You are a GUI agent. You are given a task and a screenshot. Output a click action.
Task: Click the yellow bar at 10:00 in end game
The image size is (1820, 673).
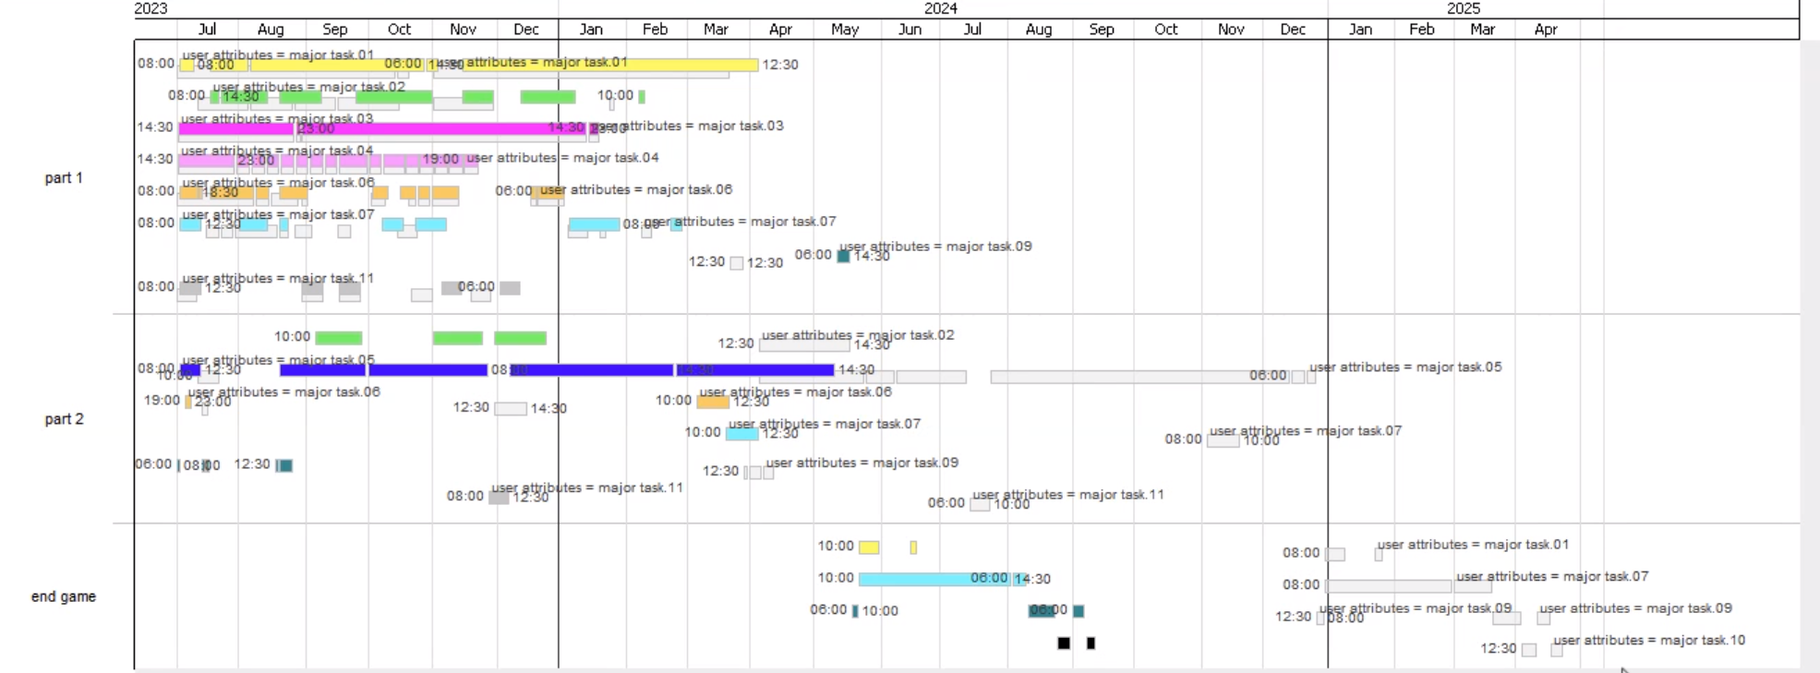[869, 547]
